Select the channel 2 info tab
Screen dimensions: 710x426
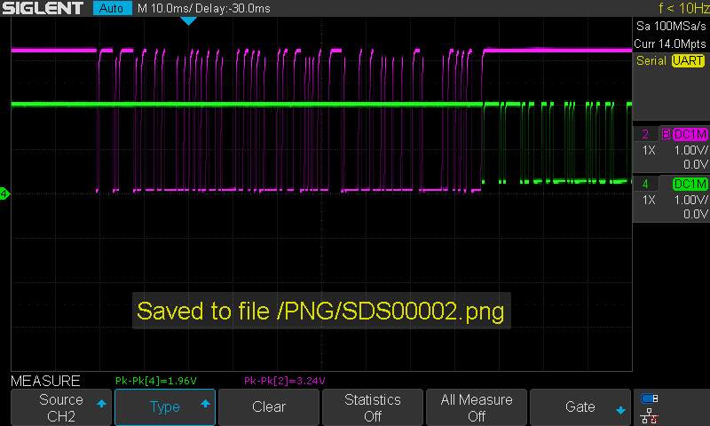point(643,134)
